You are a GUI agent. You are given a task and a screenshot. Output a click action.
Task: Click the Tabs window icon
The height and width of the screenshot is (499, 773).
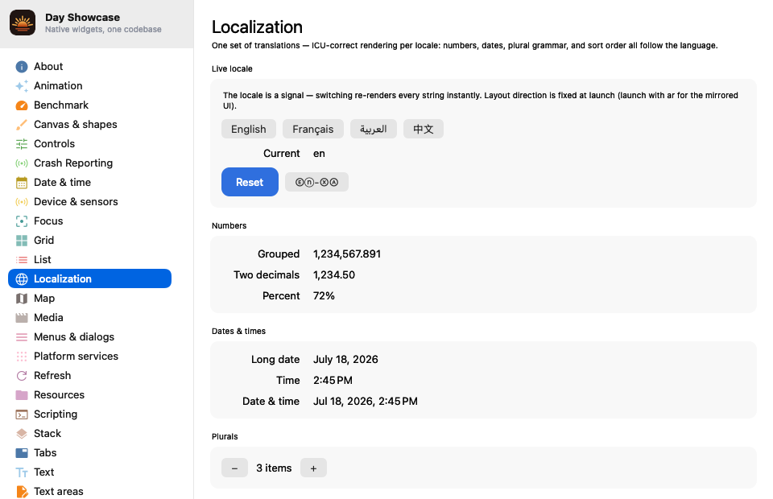click(22, 452)
